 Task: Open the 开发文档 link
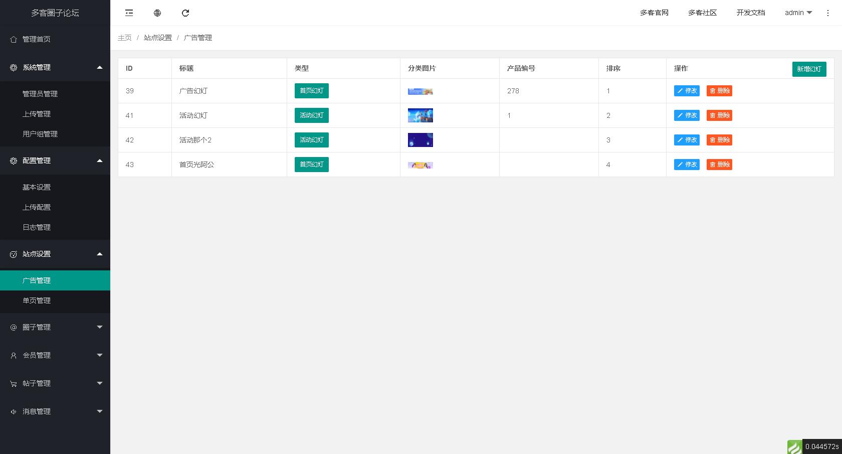click(x=751, y=13)
